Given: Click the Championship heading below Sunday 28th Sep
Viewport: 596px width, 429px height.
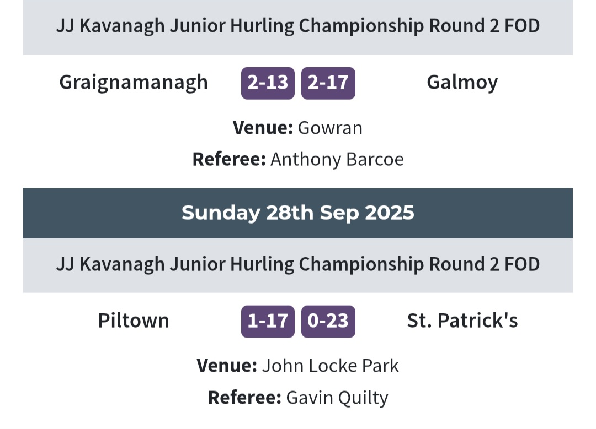Looking at the screenshot, I should tap(298, 264).
